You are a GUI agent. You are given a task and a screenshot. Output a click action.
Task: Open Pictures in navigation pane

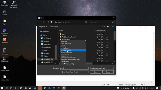tap(45, 53)
